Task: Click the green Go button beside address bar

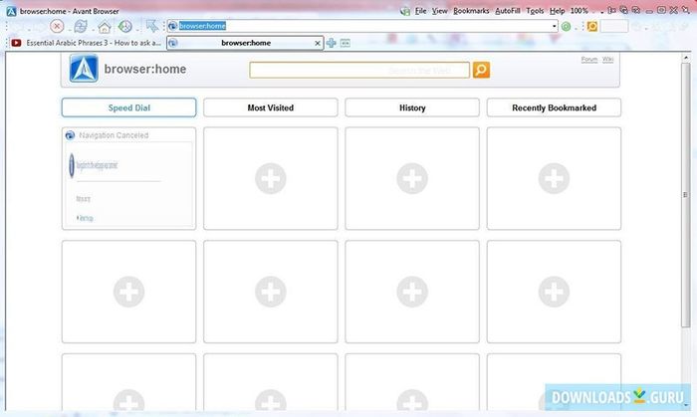Action: pyautogui.click(x=566, y=27)
